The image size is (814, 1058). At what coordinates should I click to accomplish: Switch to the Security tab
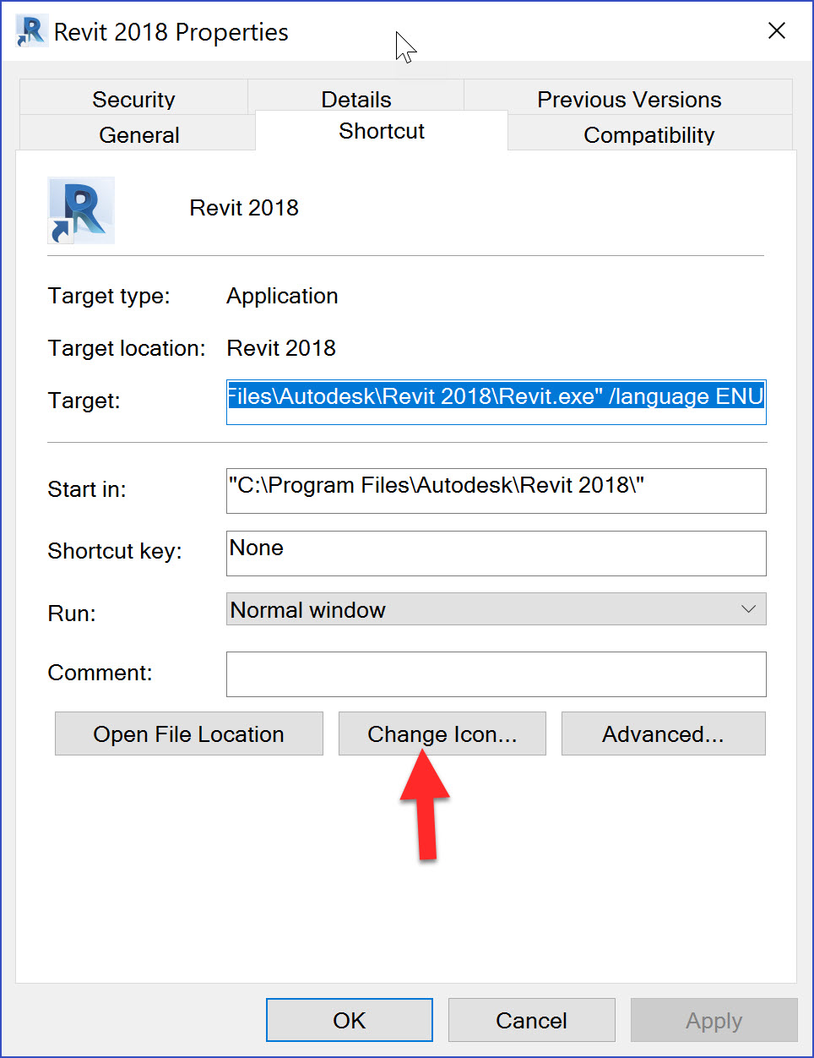pyautogui.click(x=133, y=99)
